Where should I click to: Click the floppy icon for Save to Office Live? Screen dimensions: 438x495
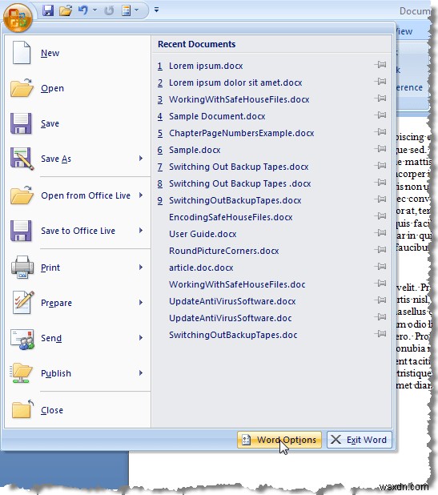click(21, 231)
